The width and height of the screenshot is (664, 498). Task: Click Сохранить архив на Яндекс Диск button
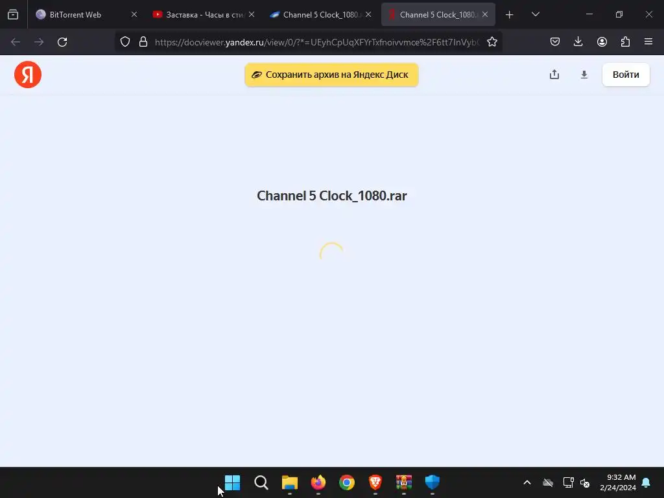pyautogui.click(x=331, y=75)
